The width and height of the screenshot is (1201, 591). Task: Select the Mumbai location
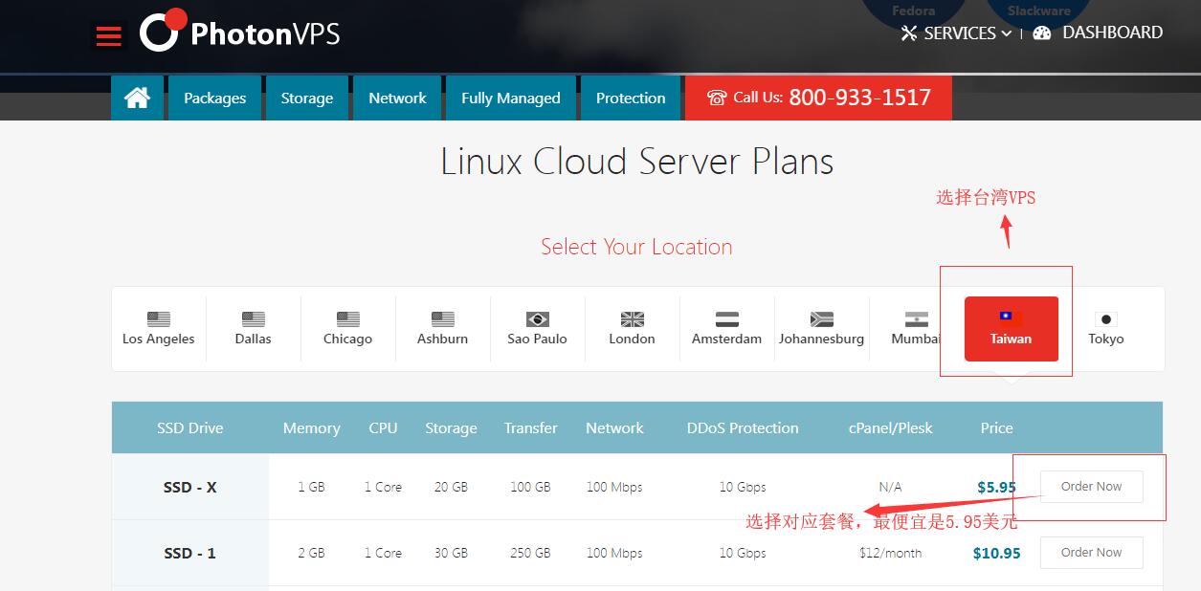tap(916, 329)
